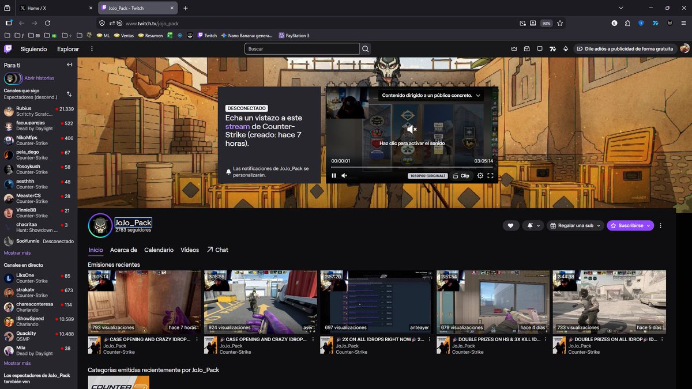Open the Chat link tab
This screenshot has height=389, width=692.
pos(217,250)
